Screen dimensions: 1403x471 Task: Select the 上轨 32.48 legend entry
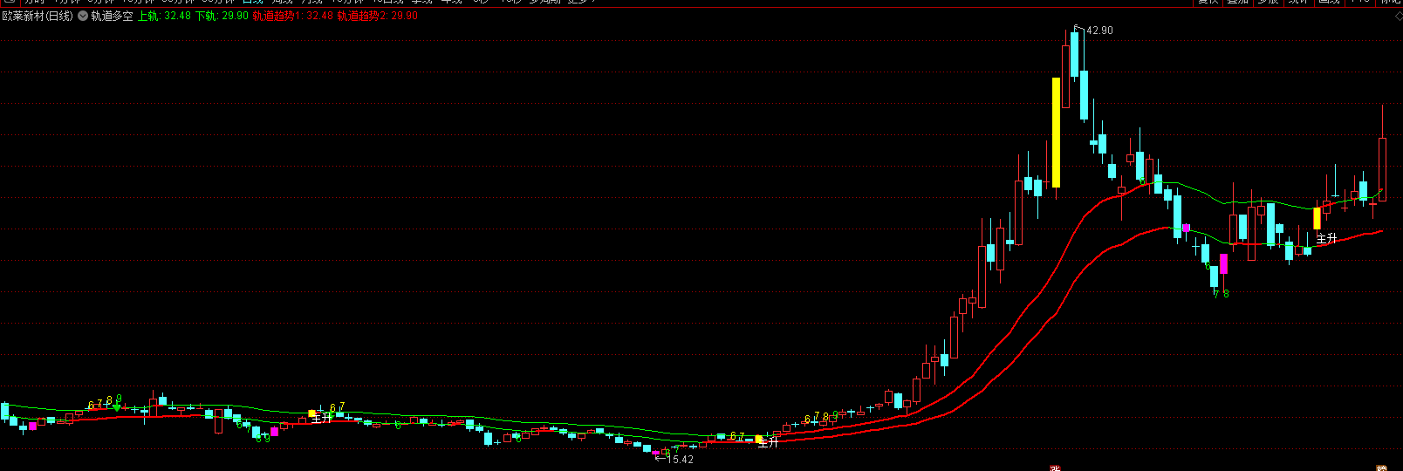point(164,16)
